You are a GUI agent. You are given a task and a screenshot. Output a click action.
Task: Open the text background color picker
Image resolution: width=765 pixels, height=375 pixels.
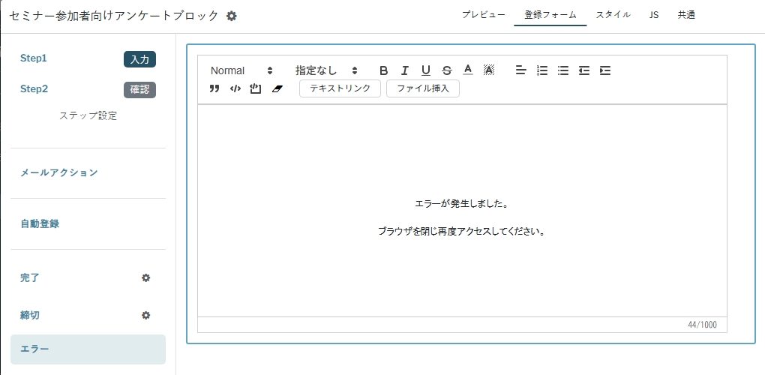(489, 70)
